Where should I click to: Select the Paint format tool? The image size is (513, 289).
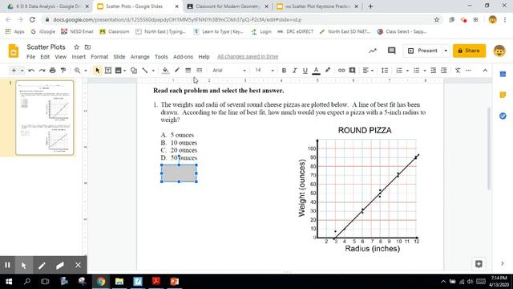point(63,71)
